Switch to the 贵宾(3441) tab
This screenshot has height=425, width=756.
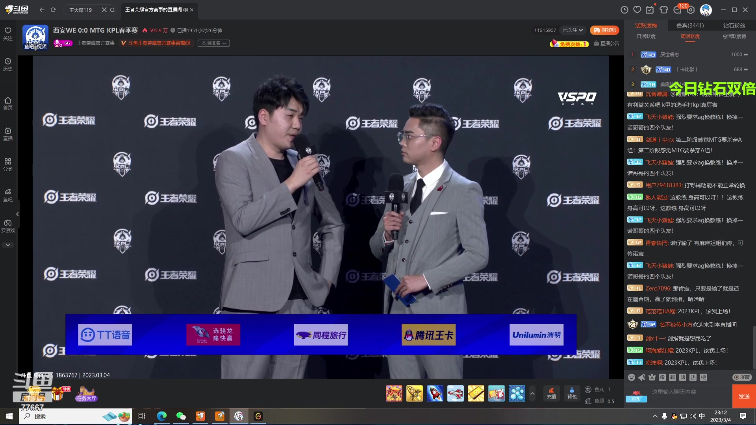690,26
